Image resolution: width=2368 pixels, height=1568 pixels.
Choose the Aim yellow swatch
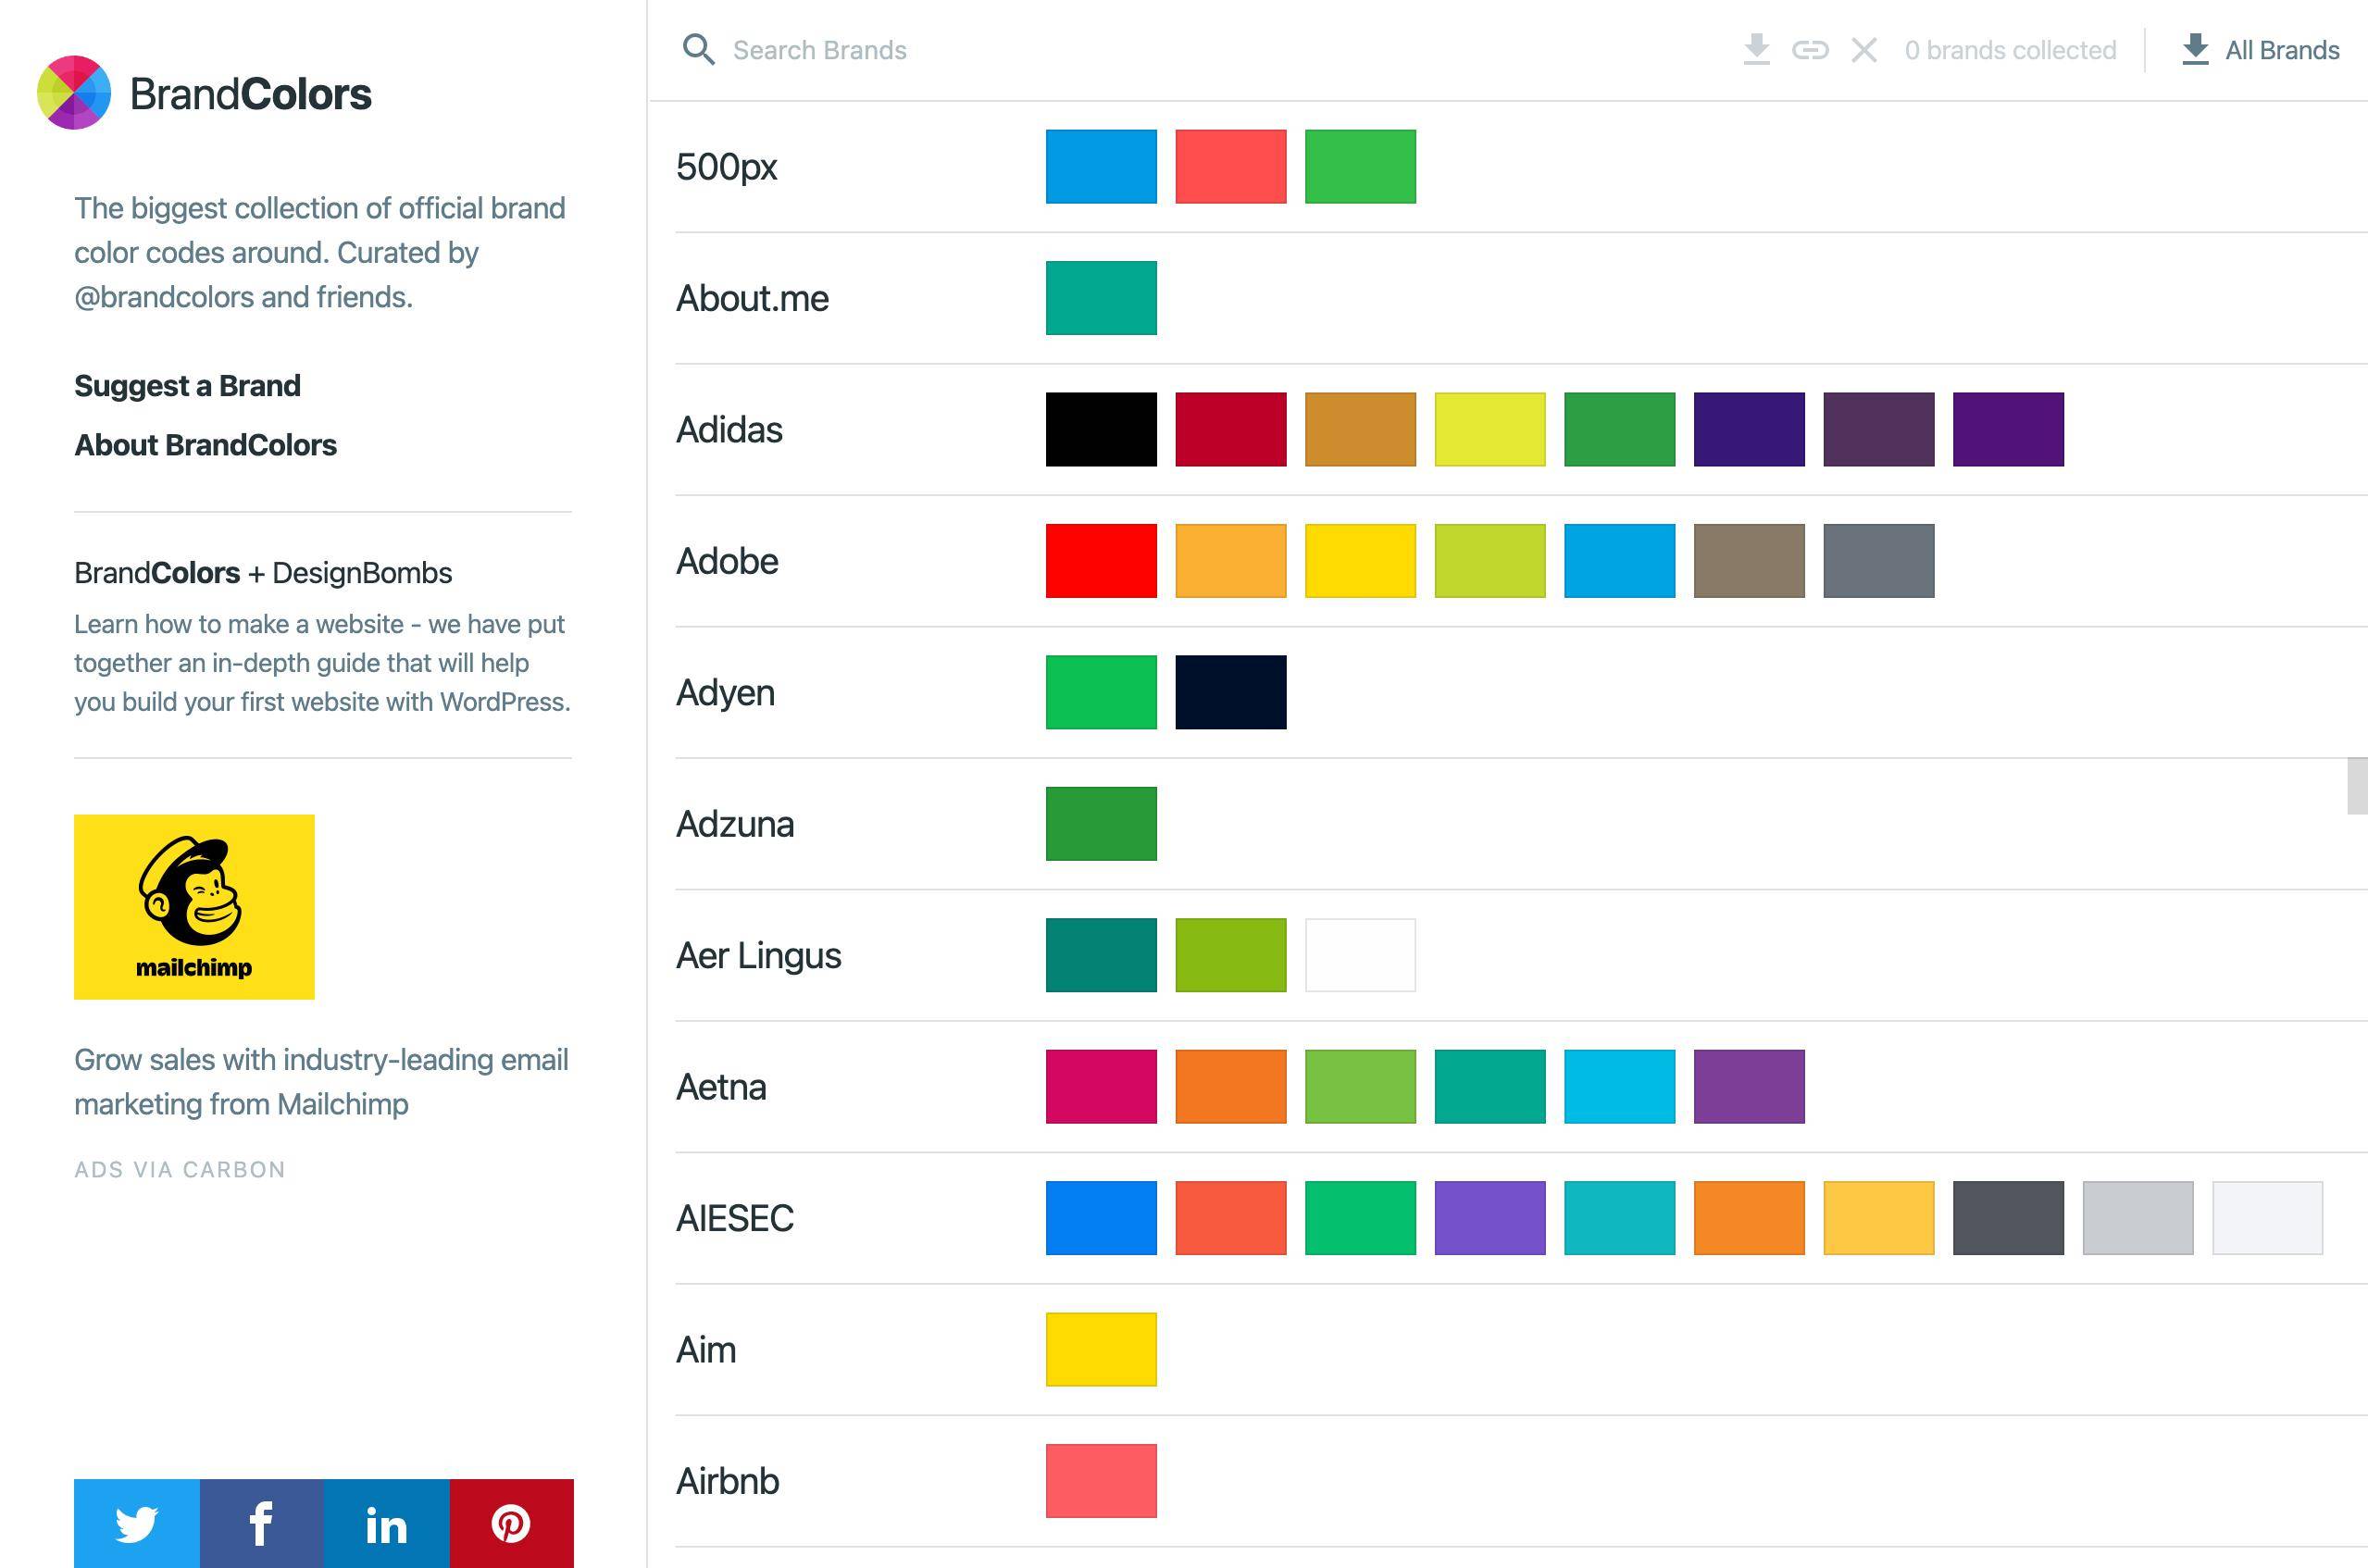pyautogui.click(x=1101, y=1350)
